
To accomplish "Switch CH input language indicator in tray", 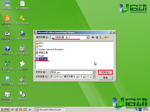I will point(140,110).
